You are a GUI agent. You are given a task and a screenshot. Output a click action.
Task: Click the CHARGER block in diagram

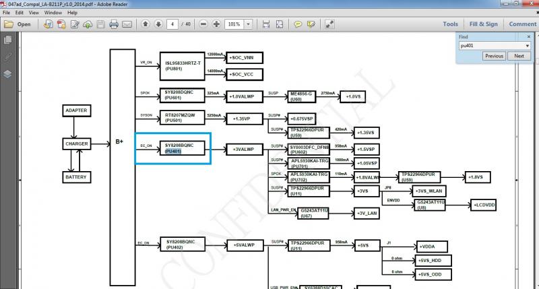(x=77, y=143)
